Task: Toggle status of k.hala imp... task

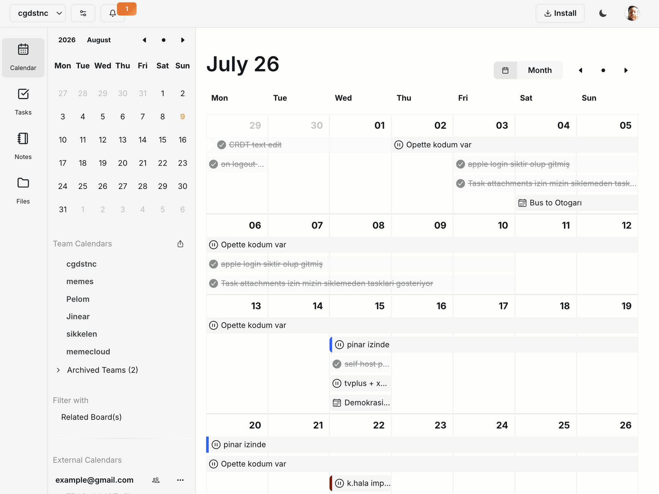Action: click(339, 483)
